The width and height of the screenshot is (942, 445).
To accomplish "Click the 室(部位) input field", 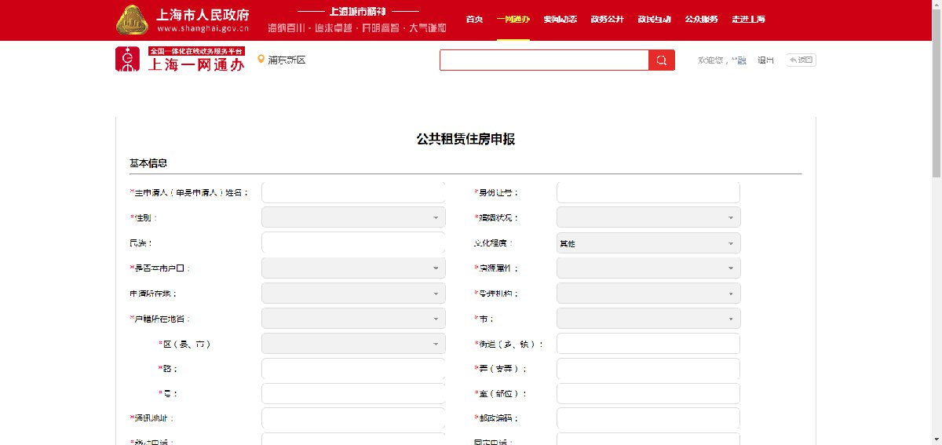I will click(648, 394).
